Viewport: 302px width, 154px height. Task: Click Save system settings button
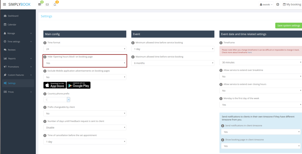[288, 26]
